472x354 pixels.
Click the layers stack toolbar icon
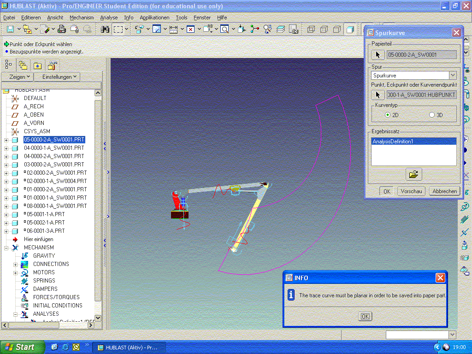281,29
